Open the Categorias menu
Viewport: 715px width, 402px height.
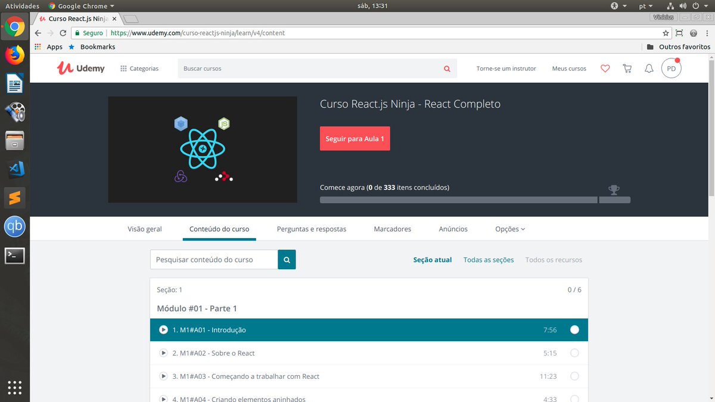tap(139, 68)
